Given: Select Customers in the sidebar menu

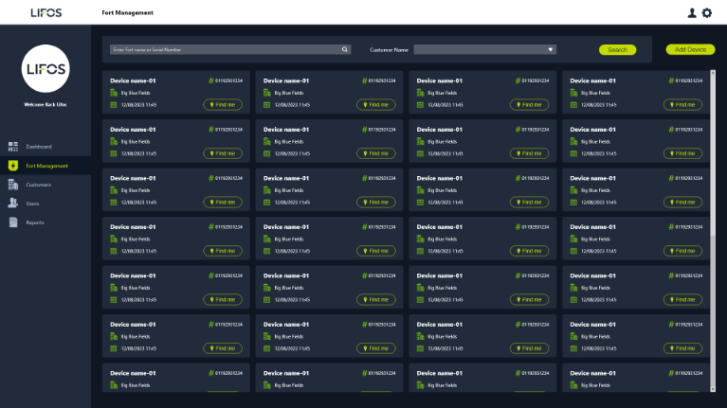Looking at the screenshot, I should [x=39, y=185].
